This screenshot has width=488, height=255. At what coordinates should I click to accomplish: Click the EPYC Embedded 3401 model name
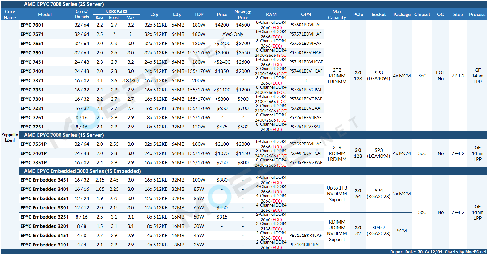(44, 189)
